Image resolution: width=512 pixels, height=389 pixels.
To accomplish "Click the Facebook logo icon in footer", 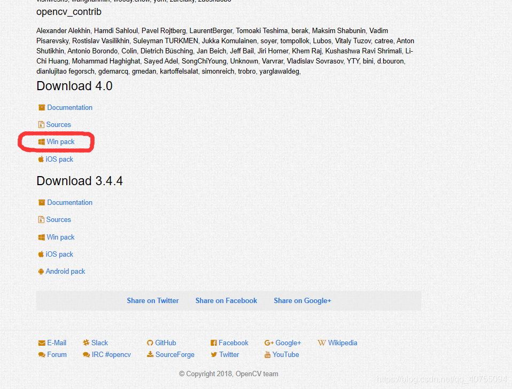I will click(214, 343).
